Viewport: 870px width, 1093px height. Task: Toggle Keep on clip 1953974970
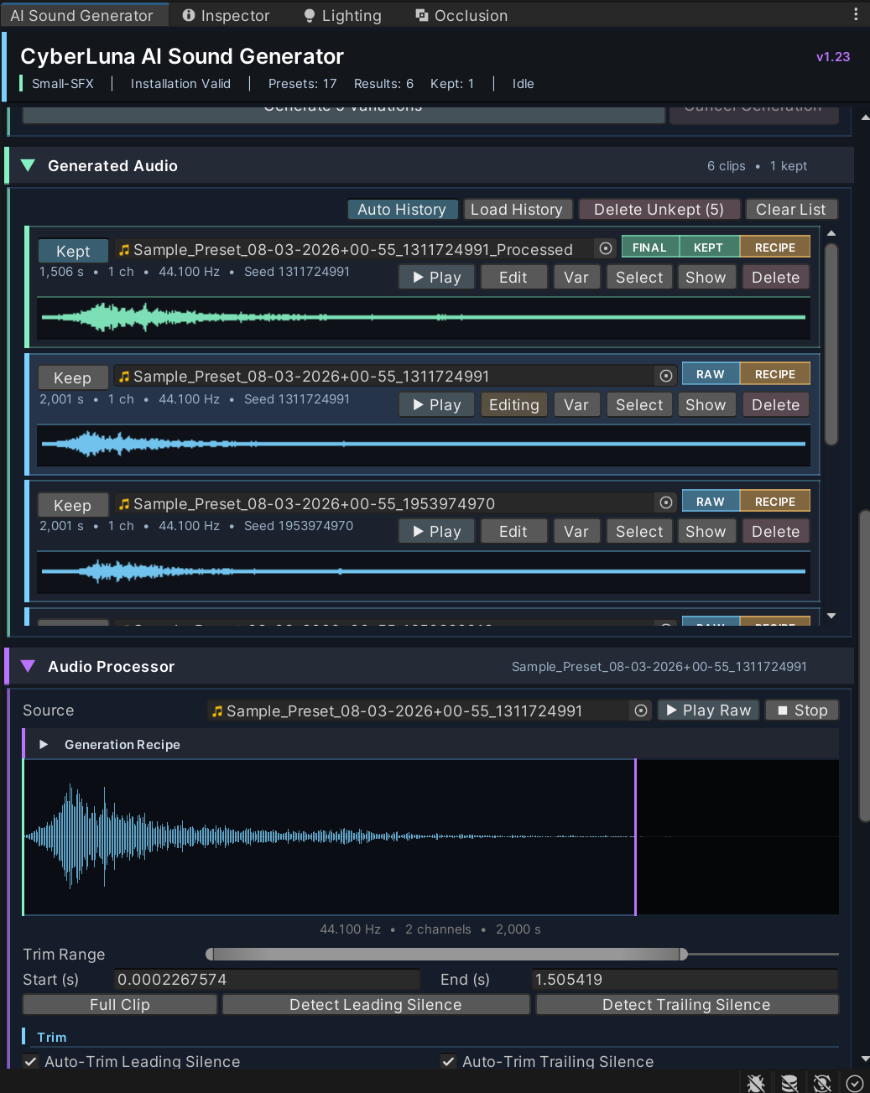[x=73, y=505]
